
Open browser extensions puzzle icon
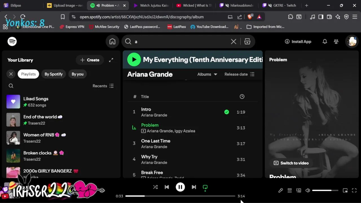(x=290, y=17)
